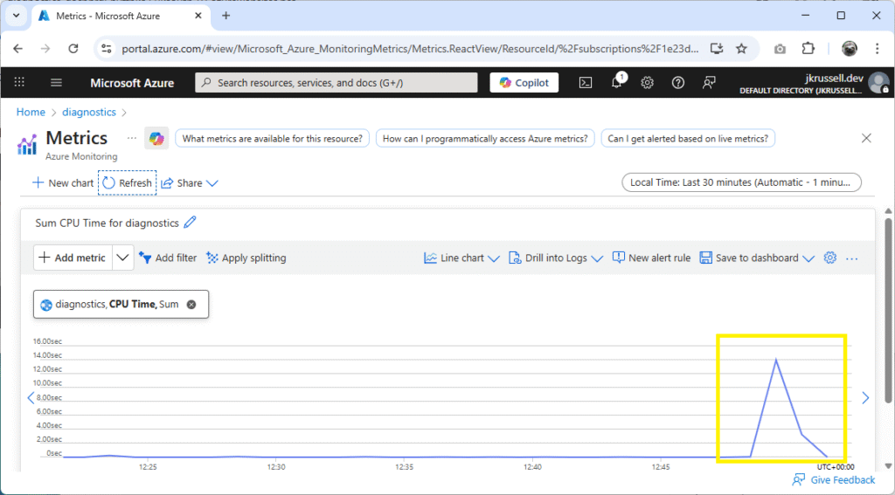Bookmark this page with the star icon

[741, 49]
